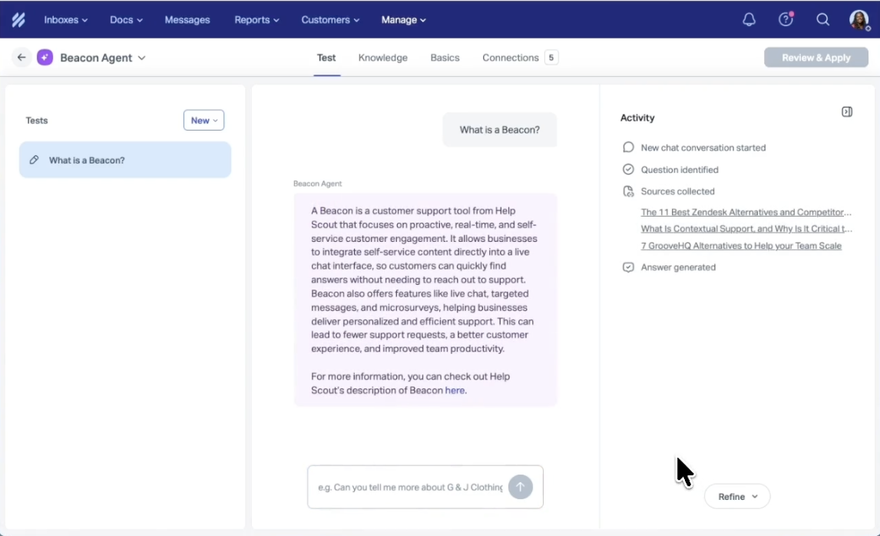Click the 'Answer generated' activity entry

(678, 267)
